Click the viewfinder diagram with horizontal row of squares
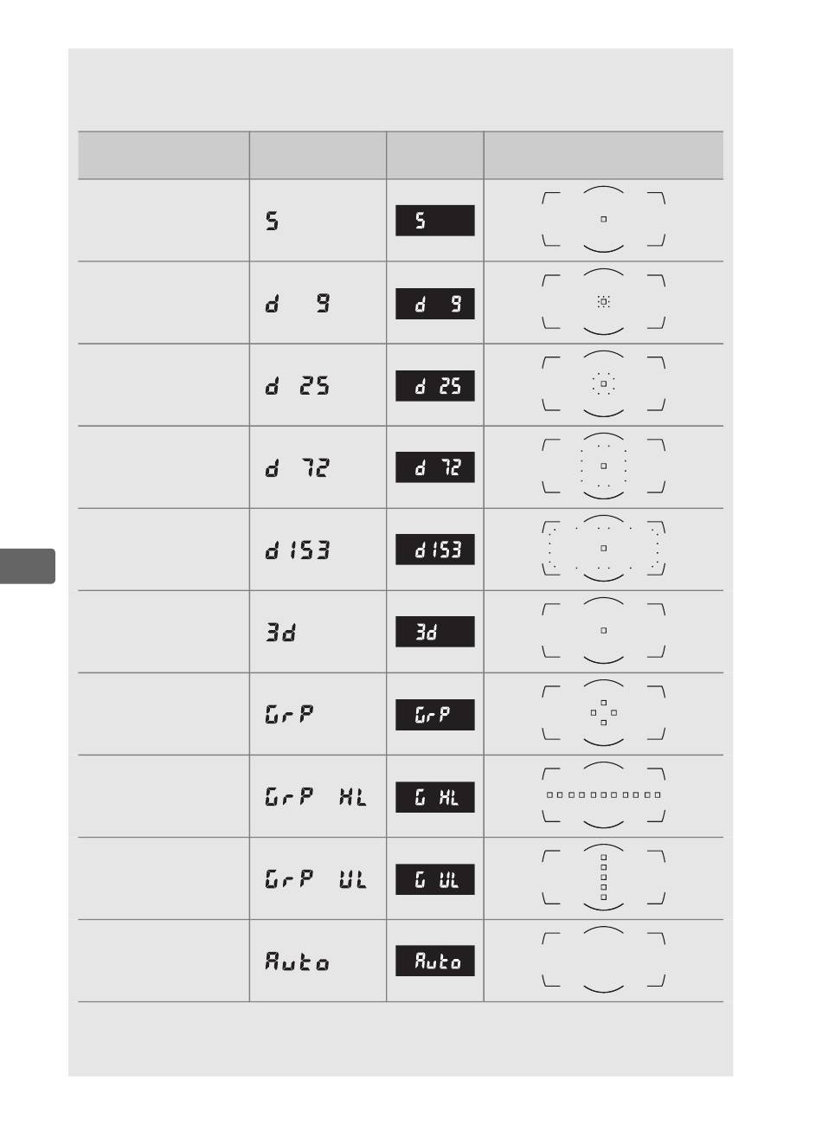 [604, 794]
